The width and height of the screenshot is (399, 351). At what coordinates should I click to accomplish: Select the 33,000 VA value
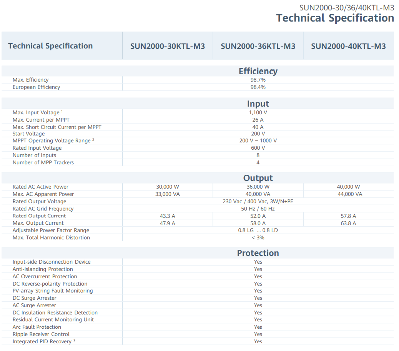click(168, 194)
